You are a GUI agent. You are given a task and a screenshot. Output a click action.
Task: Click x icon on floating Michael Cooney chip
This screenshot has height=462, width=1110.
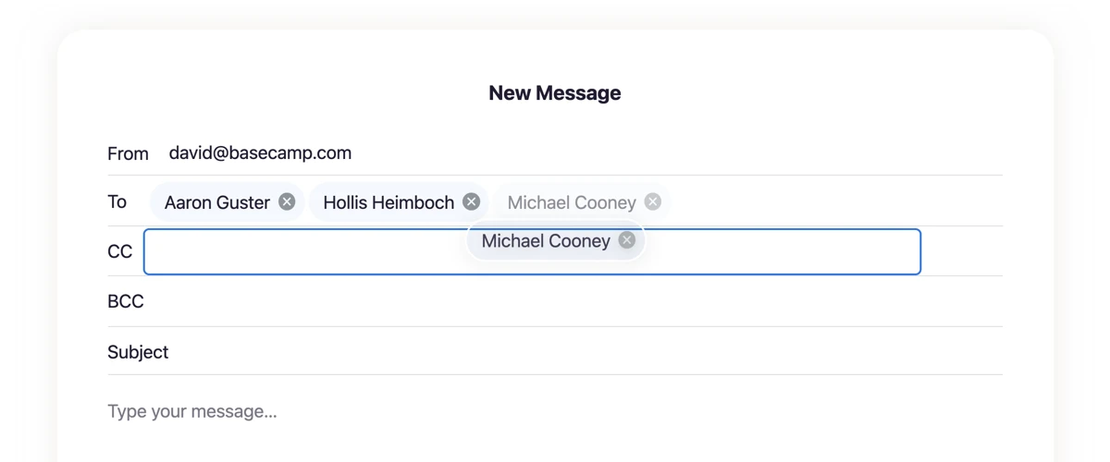(x=627, y=240)
